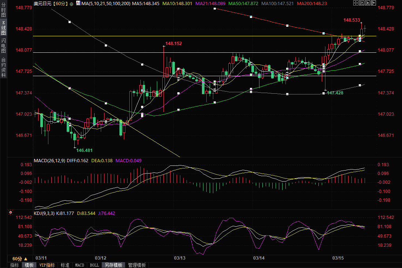Click 管理模板 to manage templates
The image size is (402, 268).
[137, 265]
